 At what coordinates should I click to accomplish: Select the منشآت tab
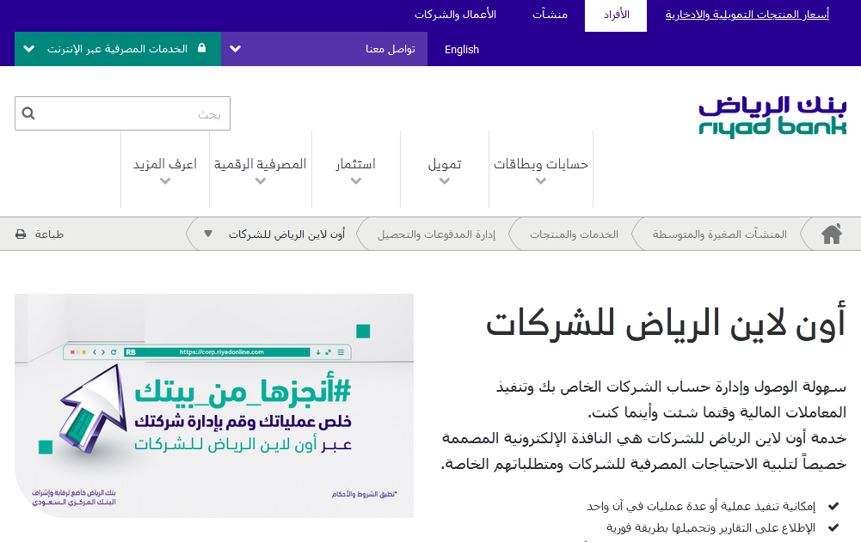(x=550, y=15)
